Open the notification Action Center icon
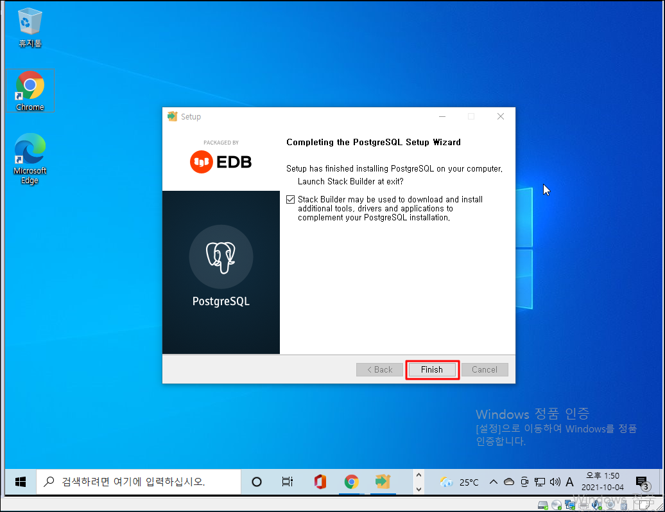The height and width of the screenshot is (512, 665). coord(642,482)
